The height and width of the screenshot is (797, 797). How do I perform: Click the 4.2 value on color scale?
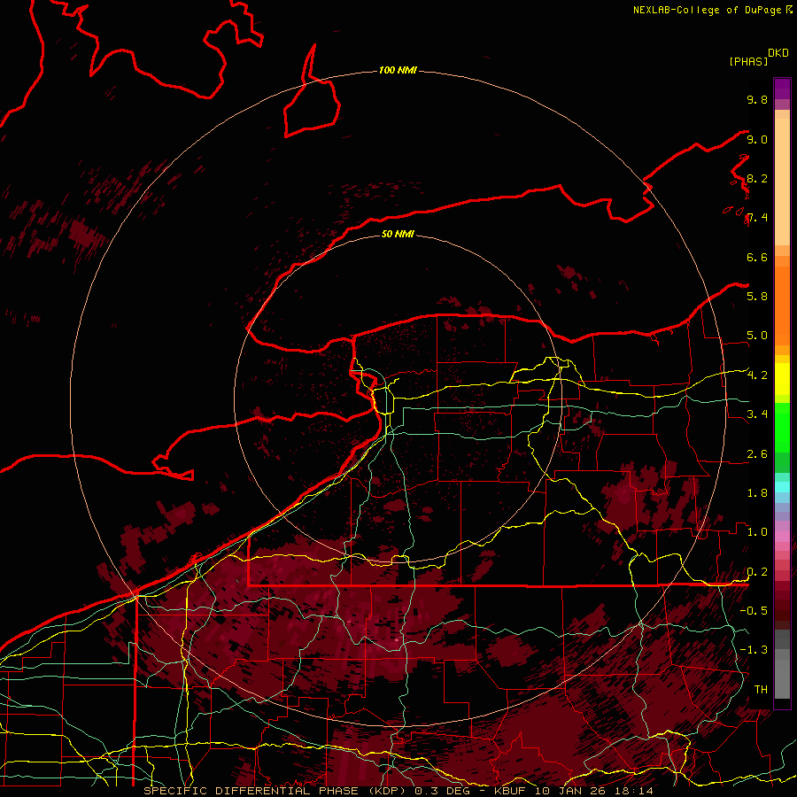click(x=757, y=375)
